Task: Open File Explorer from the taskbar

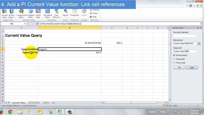Action: click(20, 112)
